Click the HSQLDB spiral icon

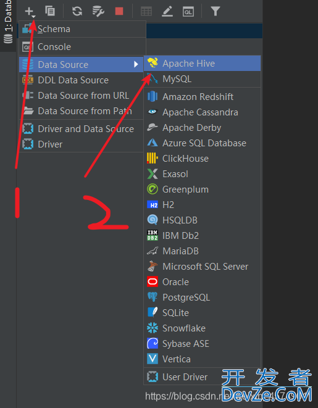pos(153,220)
